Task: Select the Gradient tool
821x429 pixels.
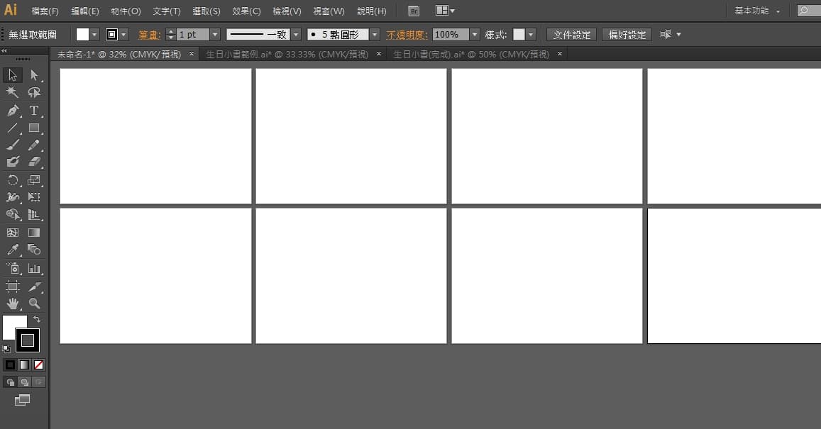Action: click(x=34, y=233)
